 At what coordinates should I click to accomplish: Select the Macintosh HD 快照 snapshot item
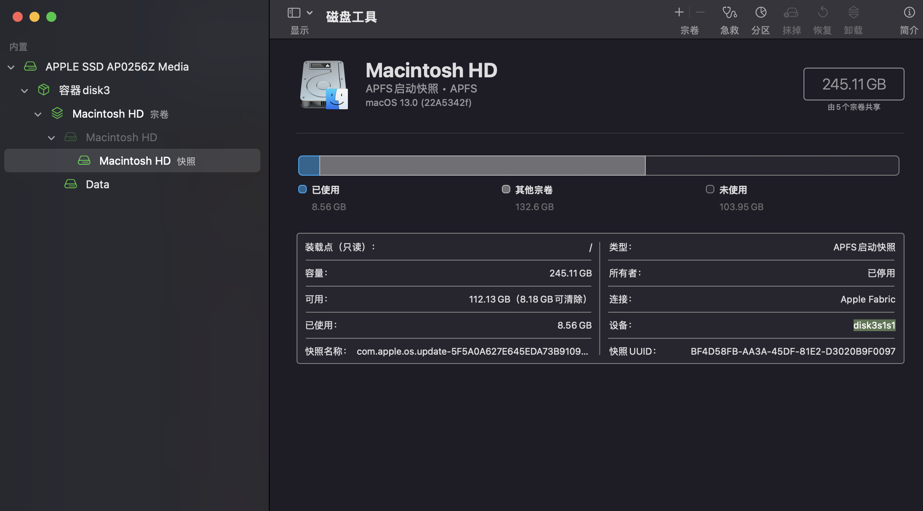tap(135, 161)
